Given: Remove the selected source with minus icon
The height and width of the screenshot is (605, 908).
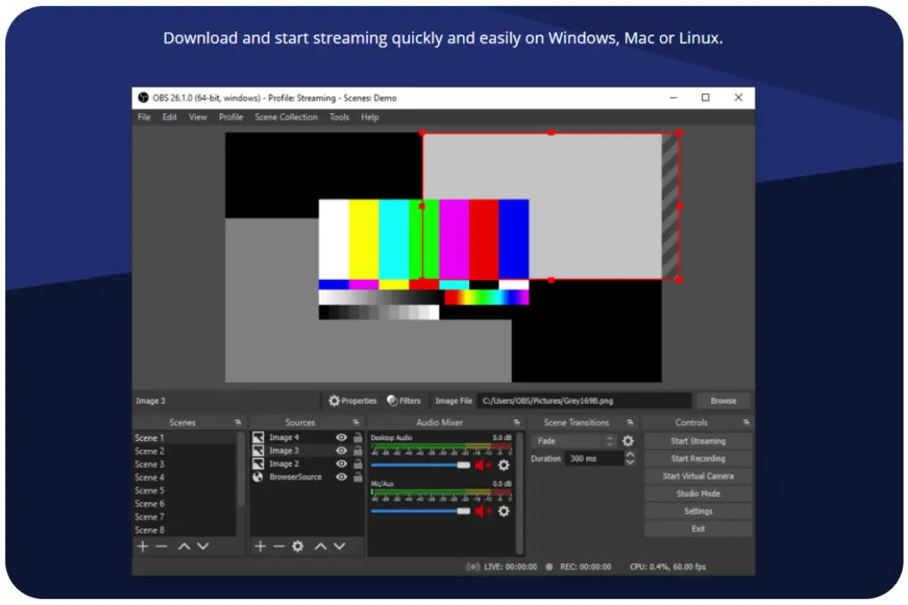Looking at the screenshot, I should click(x=278, y=547).
